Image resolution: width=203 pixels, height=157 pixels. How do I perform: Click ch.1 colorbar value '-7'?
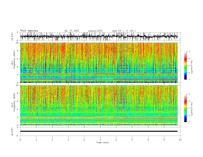pyautogui.click(x=189, y=80)
